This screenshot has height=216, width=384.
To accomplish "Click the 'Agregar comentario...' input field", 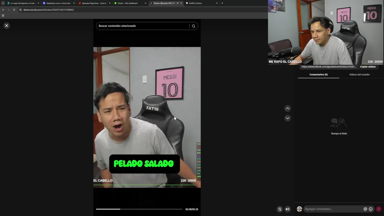I will (333, 209).
